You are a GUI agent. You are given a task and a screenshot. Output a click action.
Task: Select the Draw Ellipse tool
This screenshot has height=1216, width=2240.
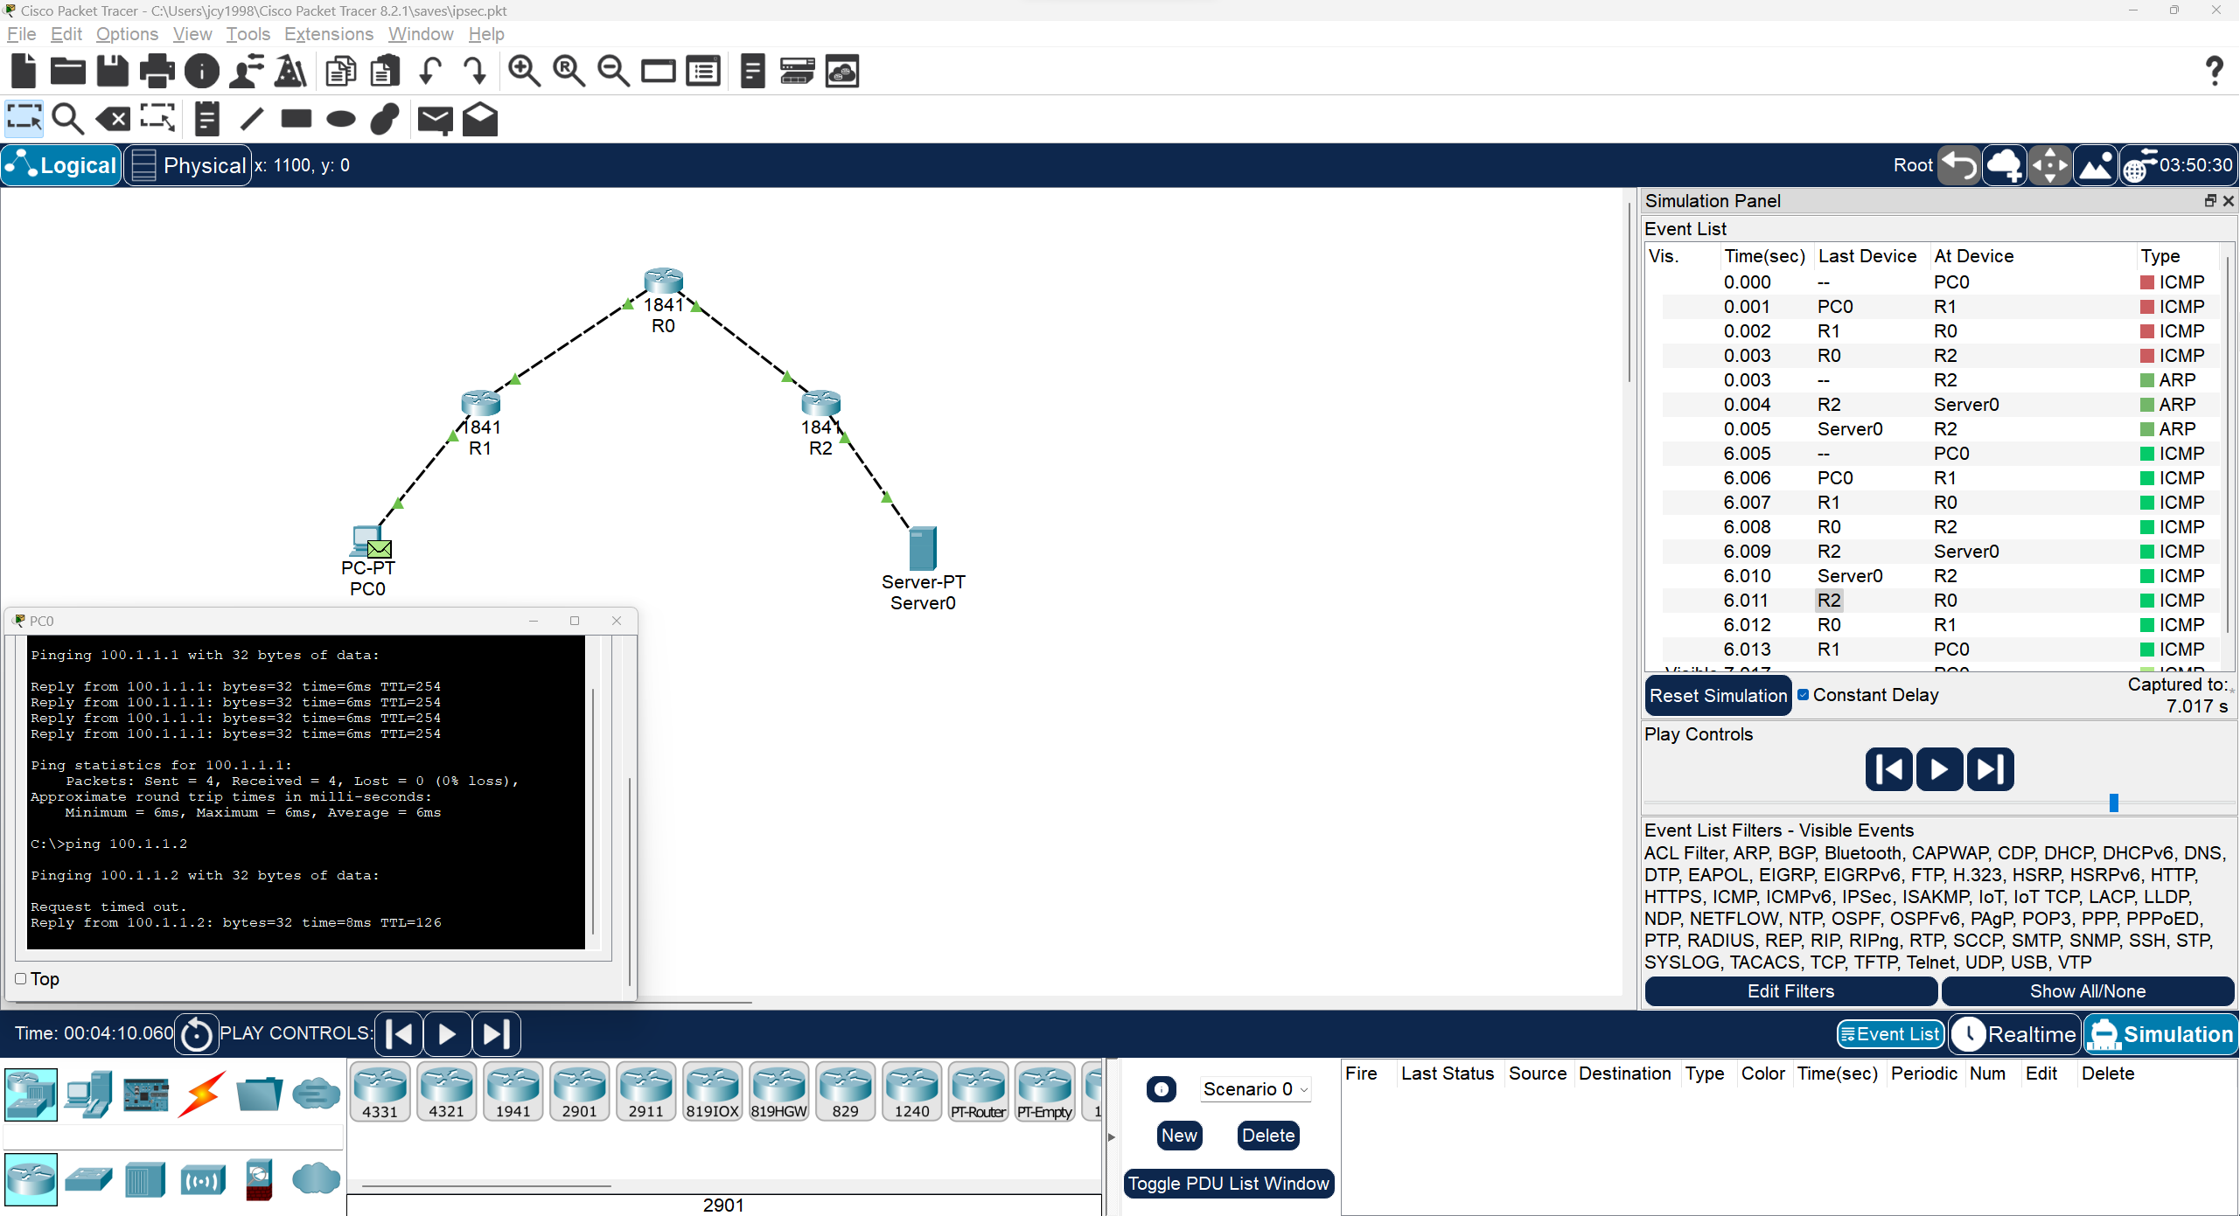pyautogui.click(x=341, y=119)
